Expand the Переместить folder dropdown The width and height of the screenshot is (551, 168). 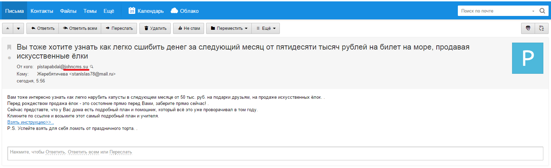(229, 28)
